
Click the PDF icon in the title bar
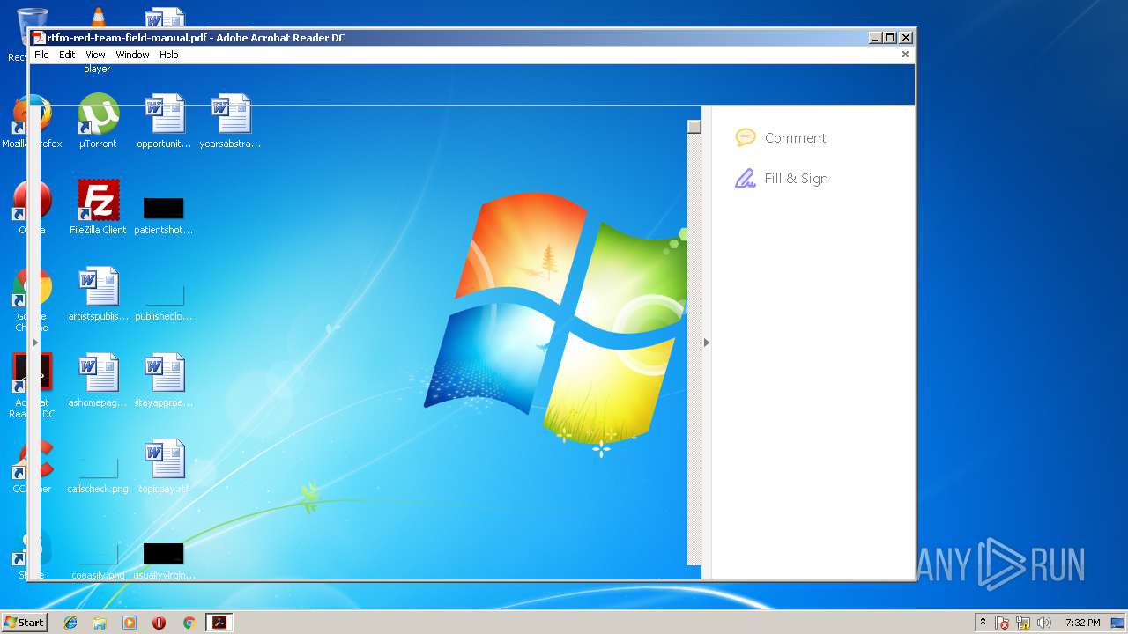(x=39, y=38)
